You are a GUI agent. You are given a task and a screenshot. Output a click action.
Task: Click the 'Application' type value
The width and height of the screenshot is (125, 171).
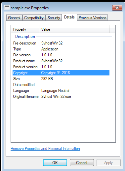[x=50, y=49]
